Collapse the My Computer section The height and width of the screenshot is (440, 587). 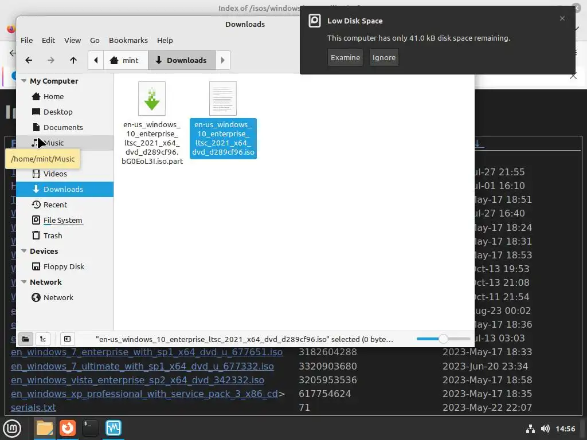[24, 81]
